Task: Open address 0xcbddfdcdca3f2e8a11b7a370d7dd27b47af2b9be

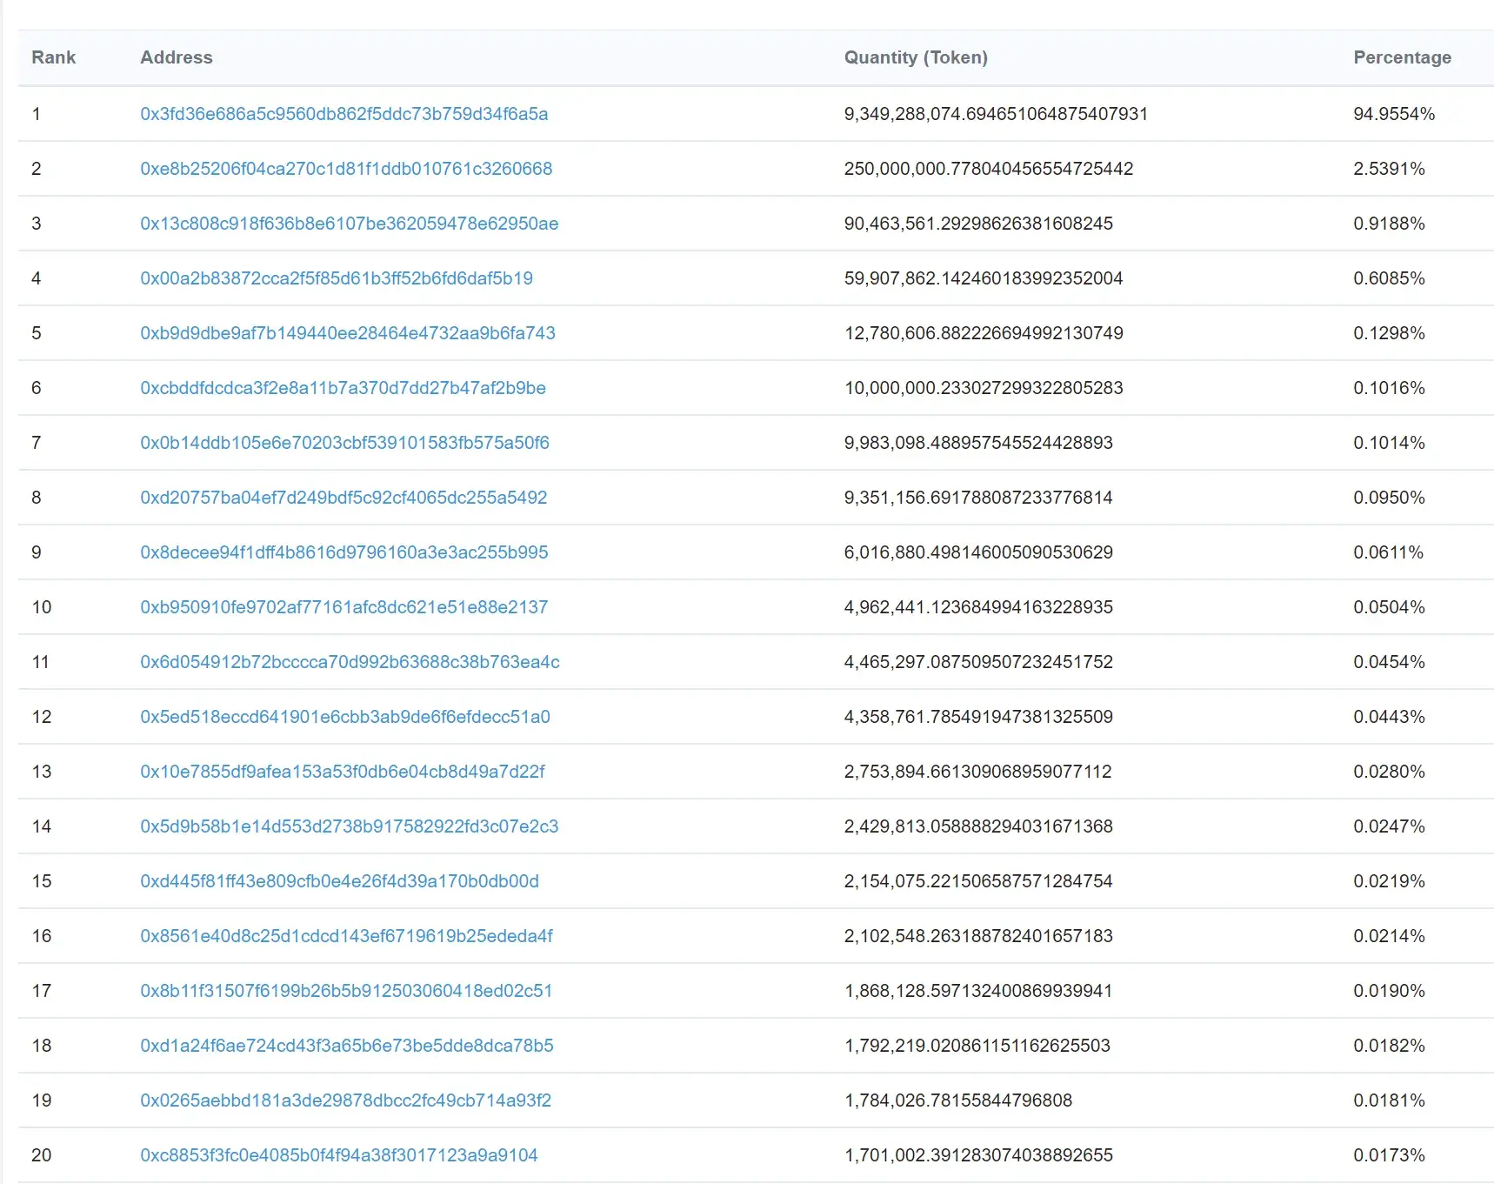Action: pos(343,388)
